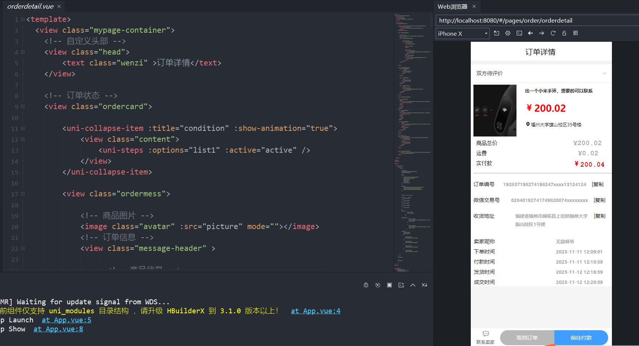Open the devtools console icon in browser toolbar
The image size is (639, 346).
pyautogui.click(x=519, y=33)
